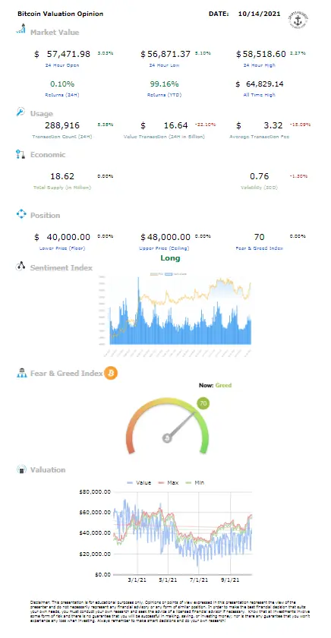Click the 3.32 average fee value
Image resolution: width=331 pixels, height=638 pixels.
tap(275, 125)
